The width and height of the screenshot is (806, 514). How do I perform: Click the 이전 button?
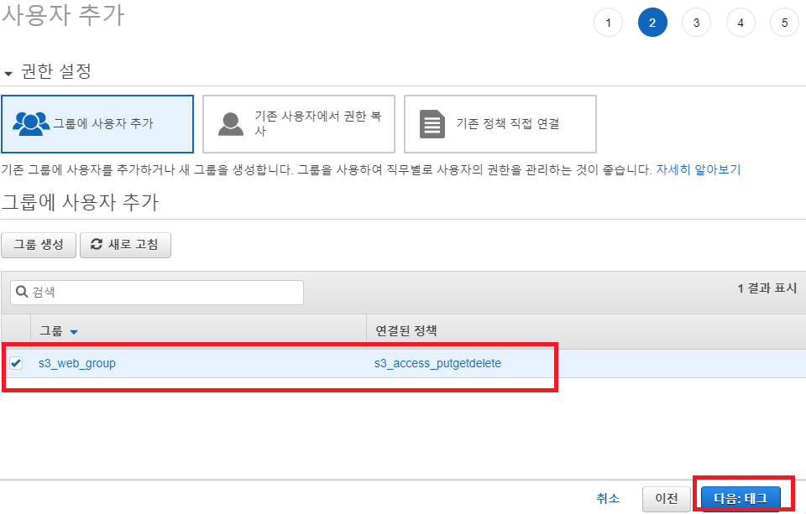667,498
